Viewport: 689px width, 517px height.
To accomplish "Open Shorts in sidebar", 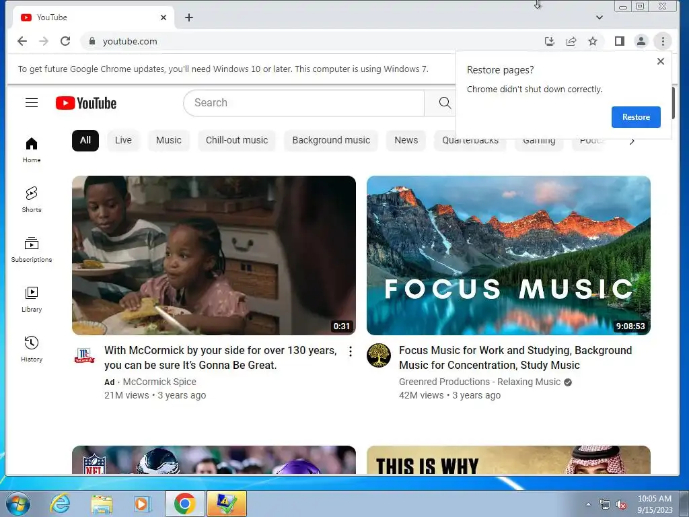I will 32,199.
